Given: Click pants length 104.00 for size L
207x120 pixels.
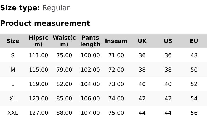Looking at the screenshot, I should (90, 84).
